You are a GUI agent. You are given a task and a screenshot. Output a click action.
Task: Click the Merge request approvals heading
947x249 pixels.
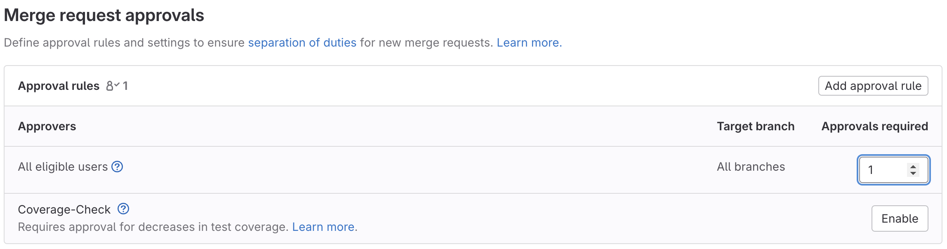(x=104, y=15)
